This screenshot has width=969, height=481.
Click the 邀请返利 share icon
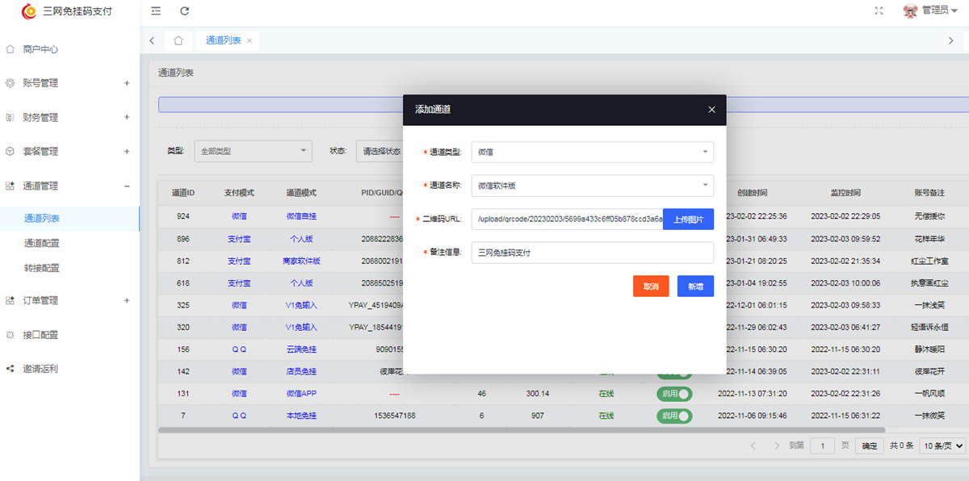10,369
